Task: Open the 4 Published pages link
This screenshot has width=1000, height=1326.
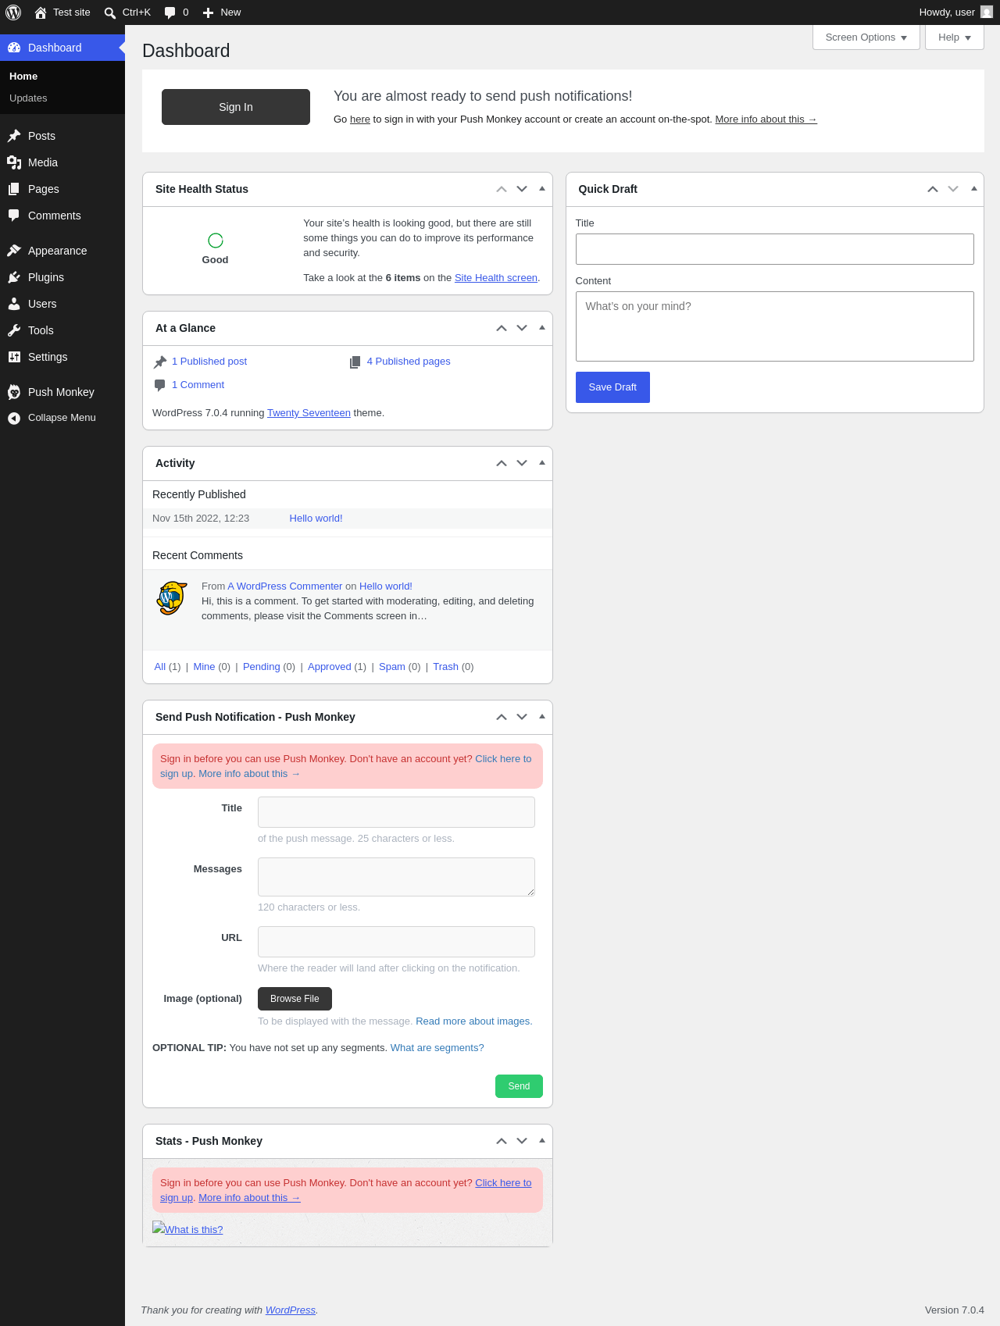Action: 409,362
